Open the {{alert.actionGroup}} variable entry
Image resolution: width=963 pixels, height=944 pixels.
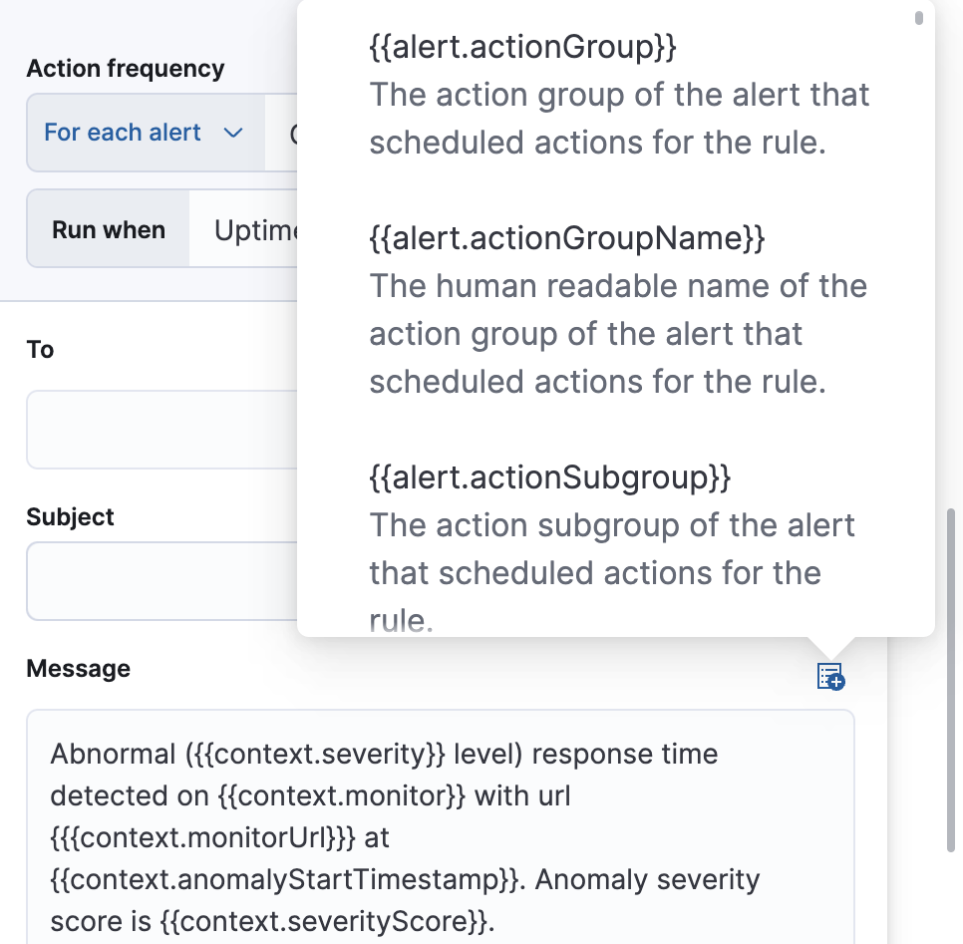(x=522, y=46)
